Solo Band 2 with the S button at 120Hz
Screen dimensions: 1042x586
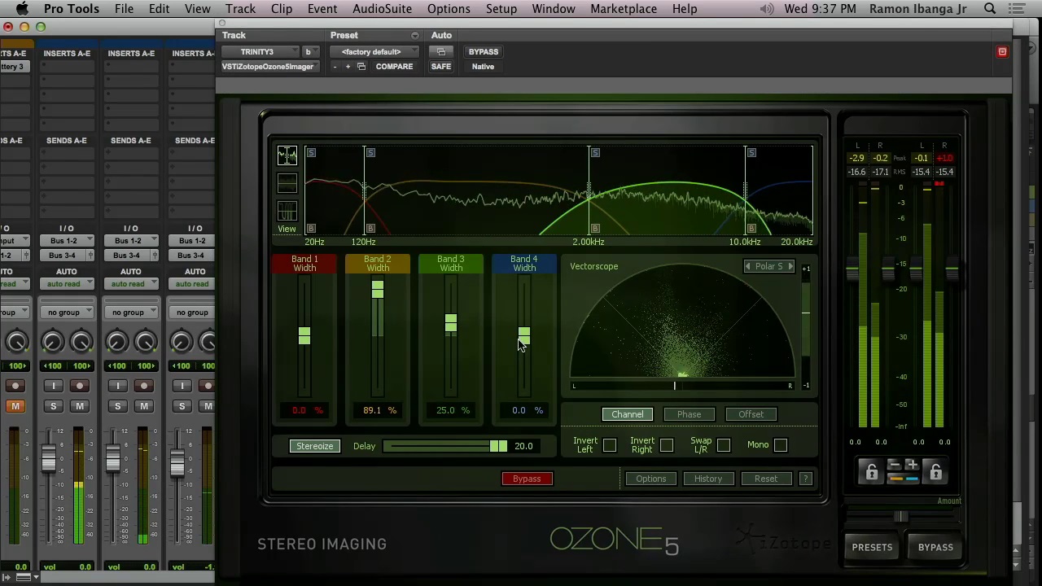click(370, 152)
